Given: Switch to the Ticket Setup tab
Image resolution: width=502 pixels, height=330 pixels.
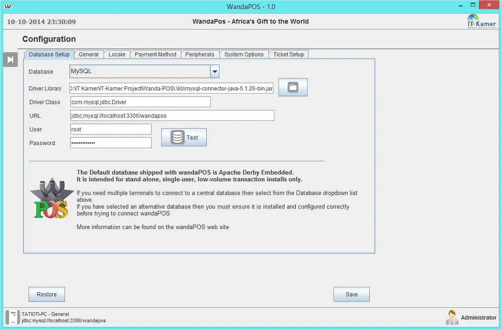Looking at the screenshot, I should click(x=288, y=55).
